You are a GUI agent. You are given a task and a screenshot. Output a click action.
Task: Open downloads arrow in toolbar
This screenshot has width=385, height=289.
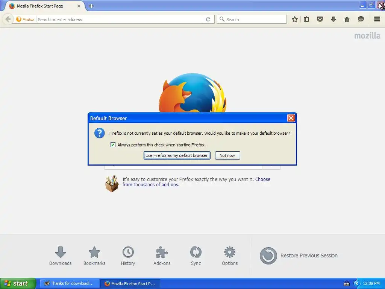coord(333,19)
